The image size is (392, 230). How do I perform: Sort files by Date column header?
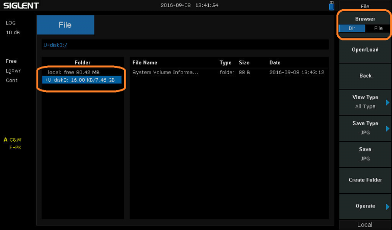(x=275, y=62)
